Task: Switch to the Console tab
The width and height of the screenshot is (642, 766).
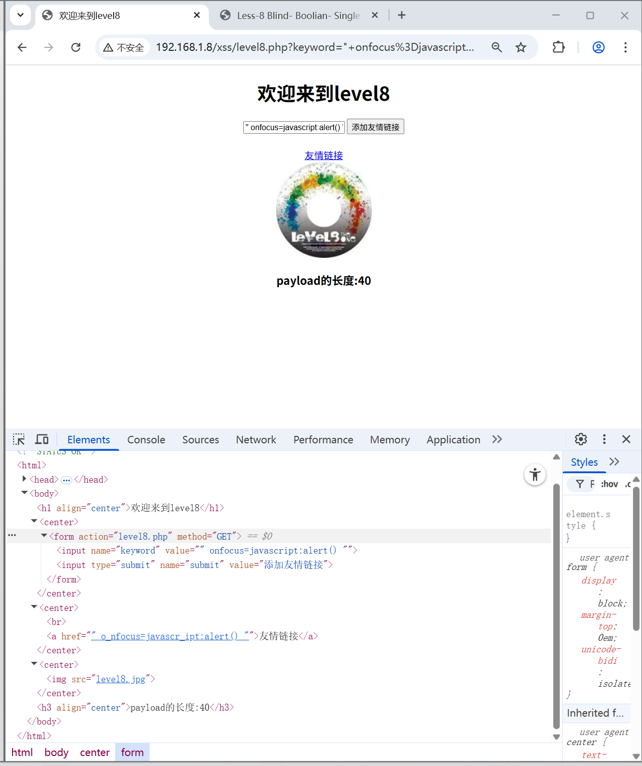Action: tap(146, 439)
